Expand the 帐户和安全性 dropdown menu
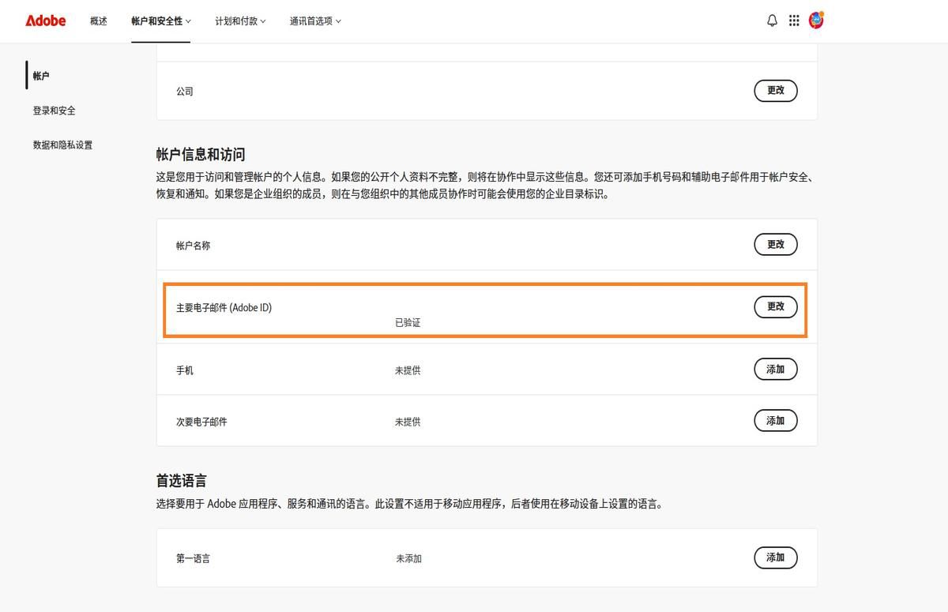Image resolution: width=948 pixels, height=612 pixels. tap(161, 21)
